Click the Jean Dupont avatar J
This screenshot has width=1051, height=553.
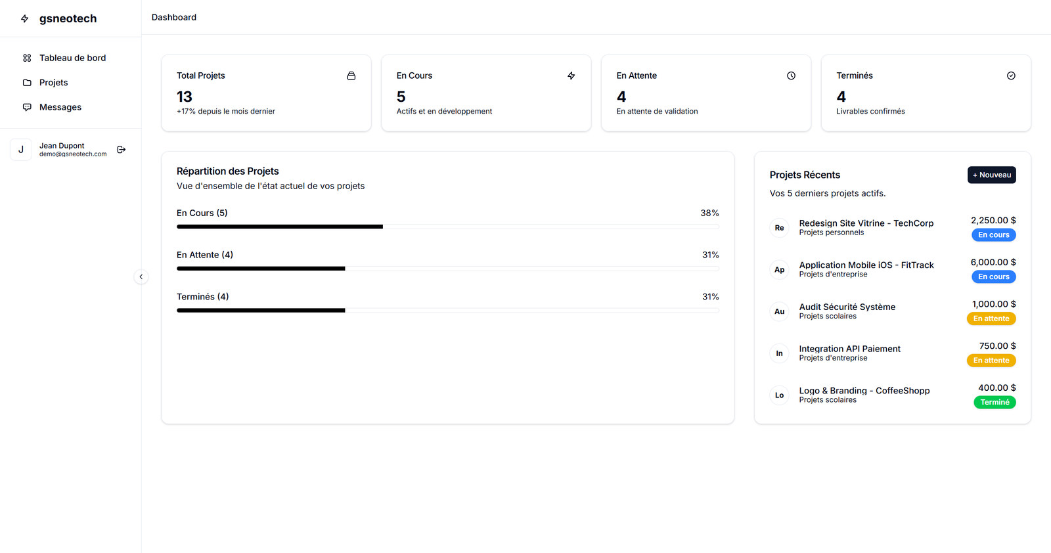(21, 150)
